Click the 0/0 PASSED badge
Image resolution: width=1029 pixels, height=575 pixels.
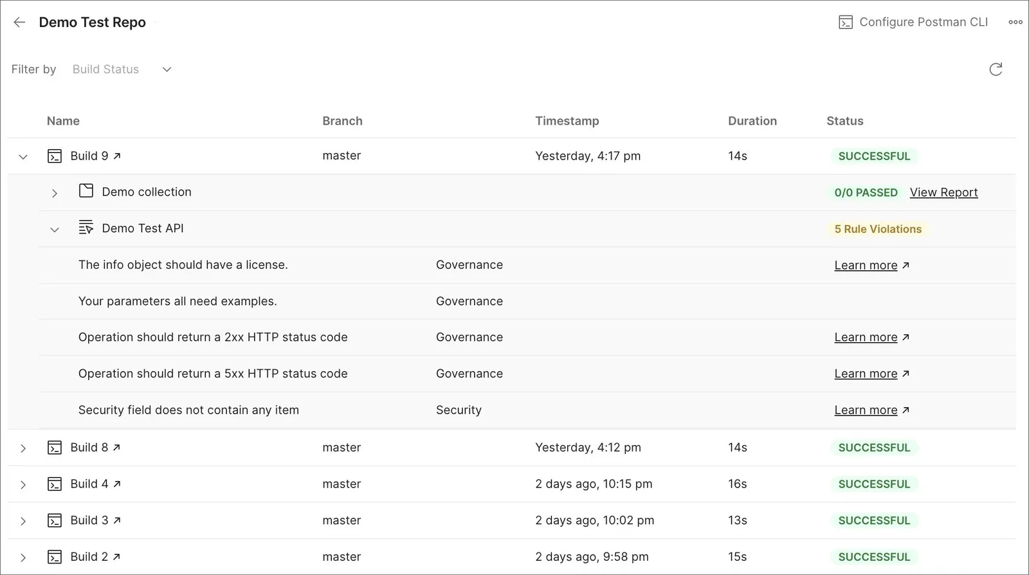pos(866,192)
